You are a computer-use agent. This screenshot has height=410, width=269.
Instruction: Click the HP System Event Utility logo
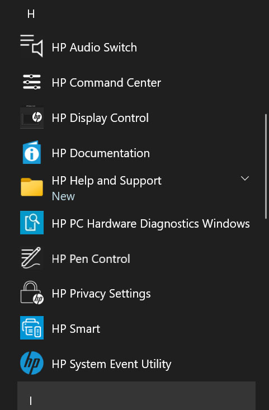point(32,363)
